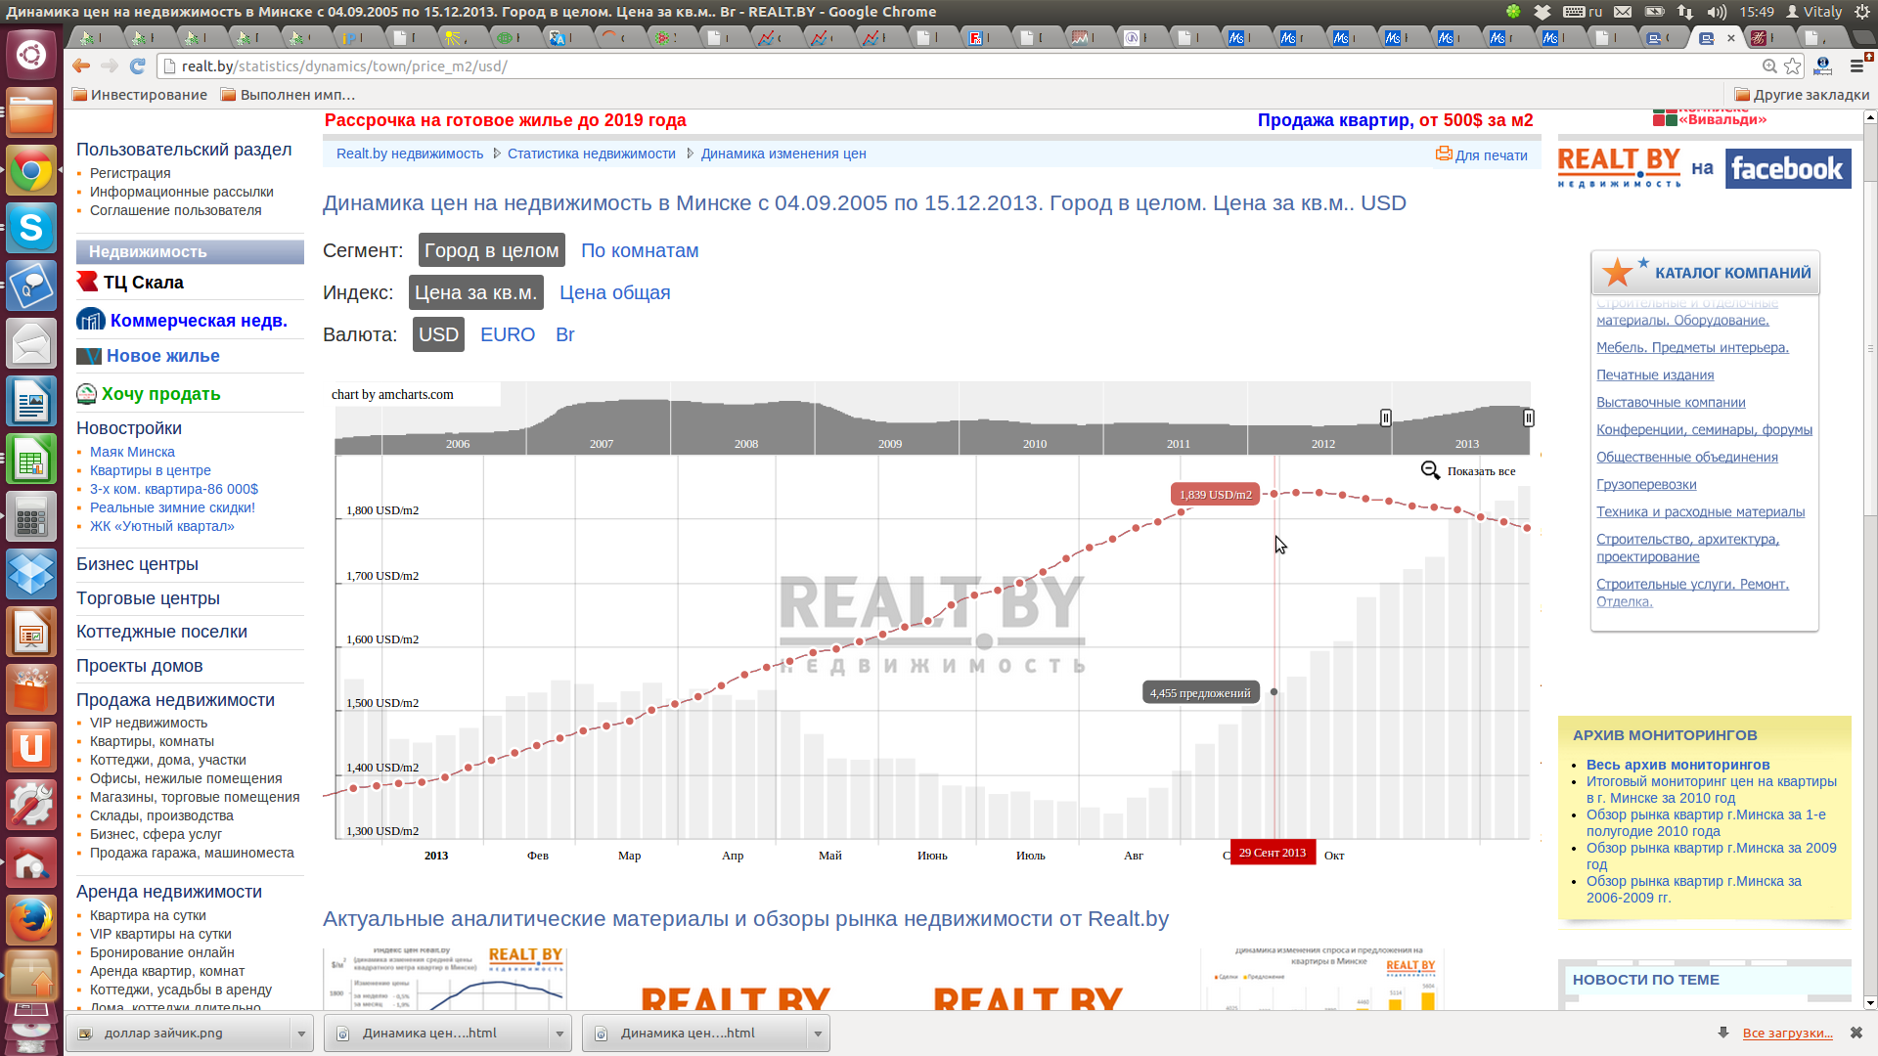Viewport: 1878px width, 1056px height.
Task: Open Ubuntu Dash home icon
Action: pyautogui.click(x=31, y=54)
